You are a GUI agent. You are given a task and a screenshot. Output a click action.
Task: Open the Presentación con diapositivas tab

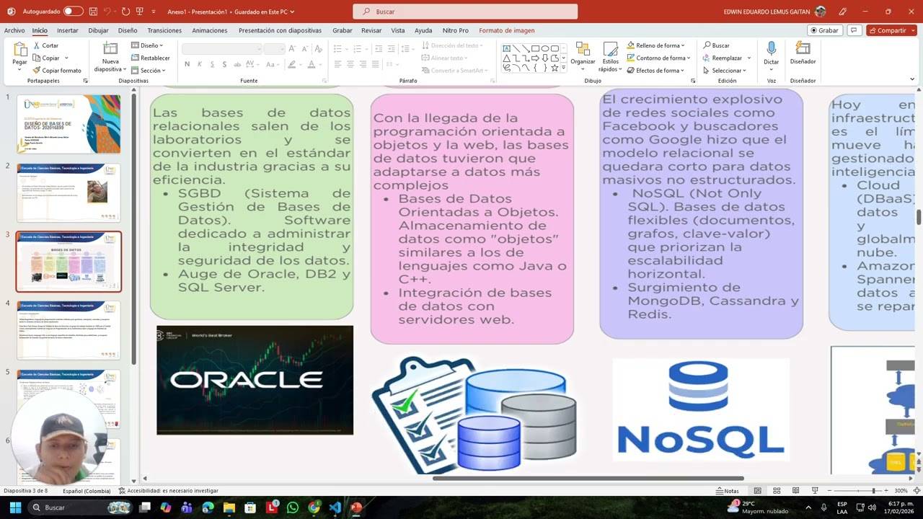point(280,30)
